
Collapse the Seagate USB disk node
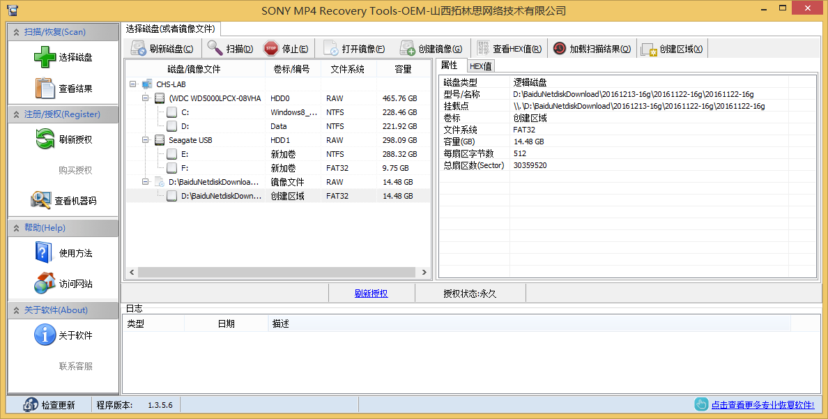click(x=145, y=140)
